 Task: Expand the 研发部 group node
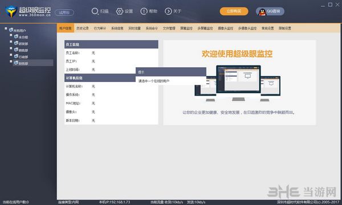point(11,42)
